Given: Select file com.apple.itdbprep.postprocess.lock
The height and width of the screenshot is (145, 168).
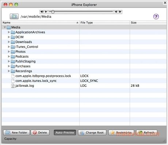Looking at the screenshot, I should [x=43, y=76].
